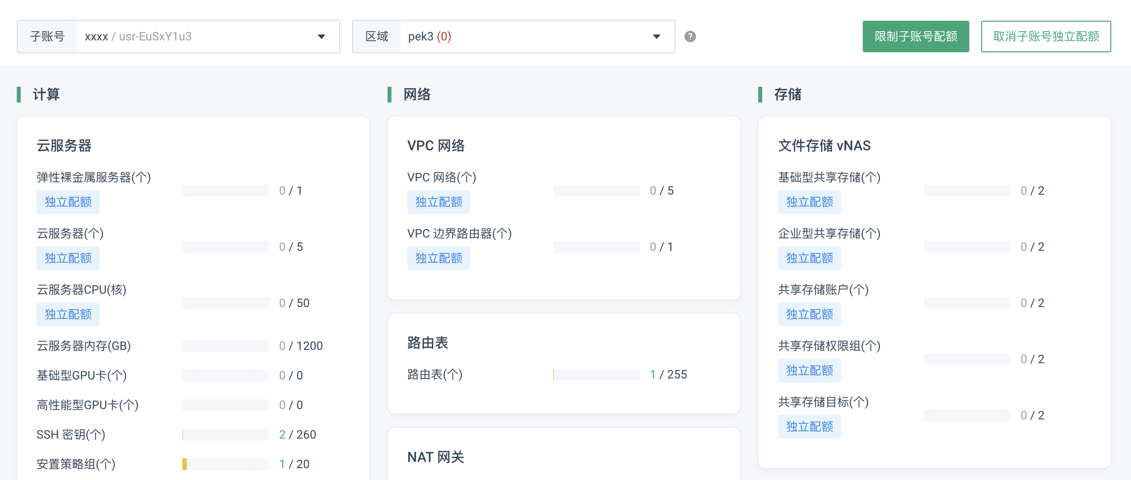The image size is (1131, 480).
Task: Click 独立配额 tag under 共享存储目标
Action: click(x=810, y=427)
